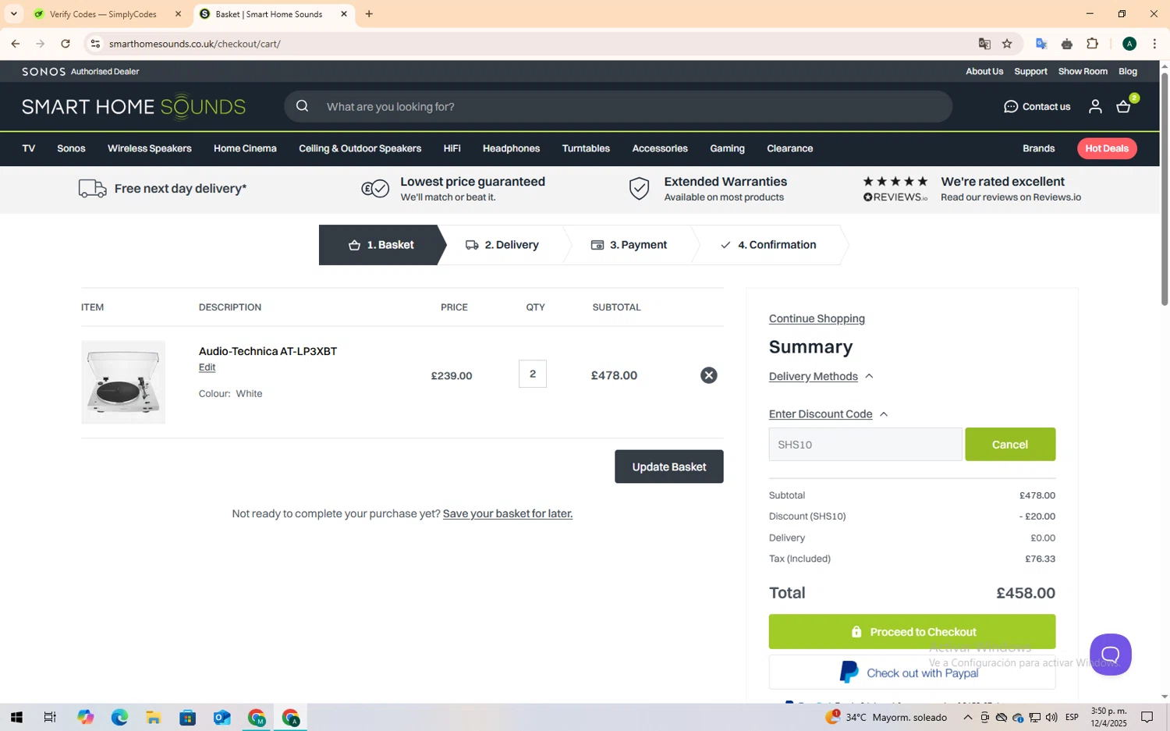This screenshot has width=1170, height=731.
Task: Open the tab search dropdown arrow
Action: click(13, 14)
